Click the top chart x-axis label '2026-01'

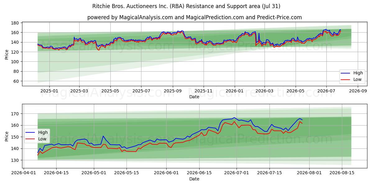(x=234, y=91)
